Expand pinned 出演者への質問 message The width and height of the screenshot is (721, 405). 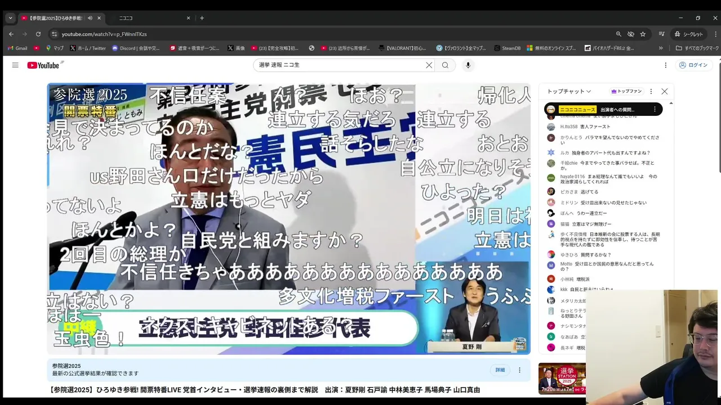pyautogui.click(x=603, y=109)
